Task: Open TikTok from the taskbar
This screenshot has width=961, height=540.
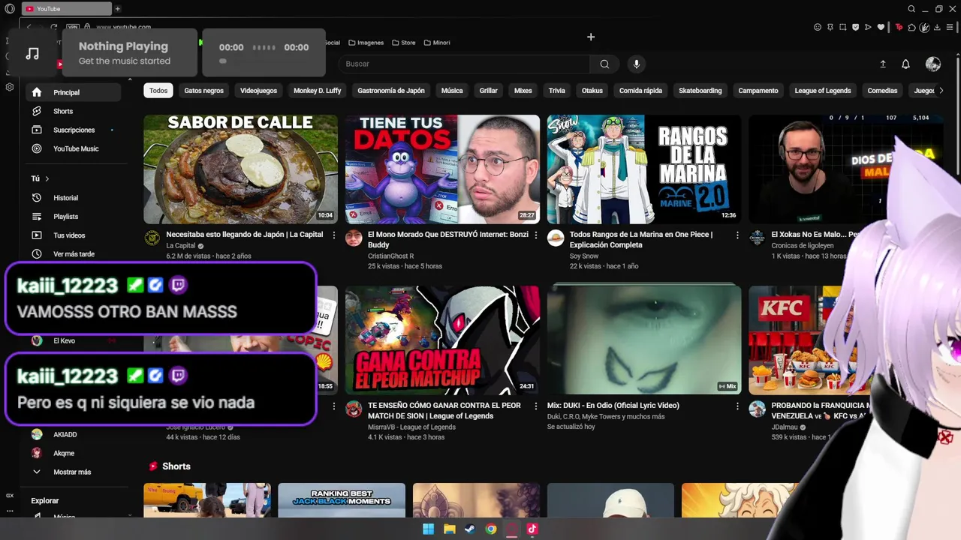Action: tap(532, 529)
